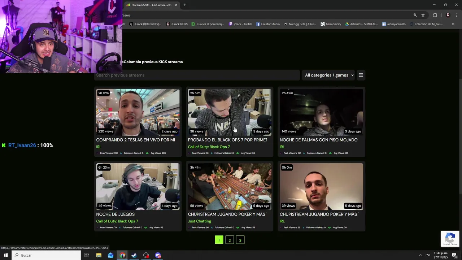Expand the system tray hidden icons chevron

point(420,255)
